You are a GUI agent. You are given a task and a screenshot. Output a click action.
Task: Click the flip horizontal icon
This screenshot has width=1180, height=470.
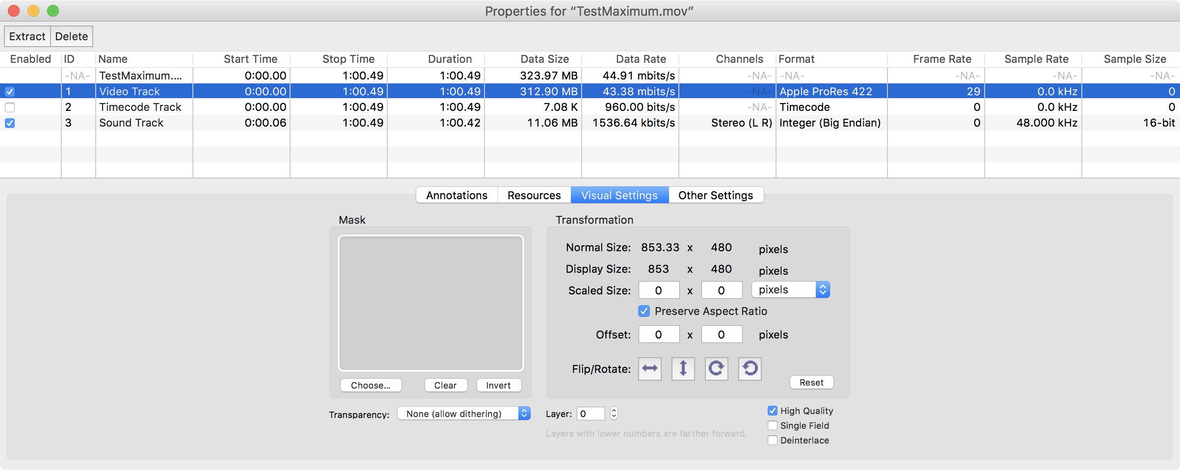pyautogui.click(x=649, y=368)
